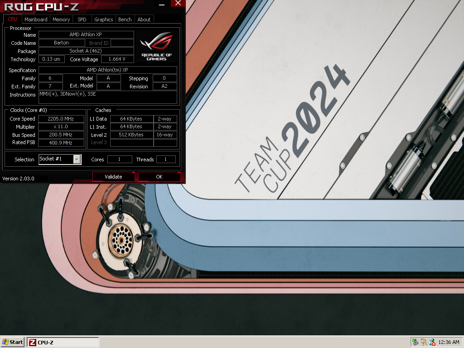Click the Republic of Gamers logo

[x=156, y=47]
